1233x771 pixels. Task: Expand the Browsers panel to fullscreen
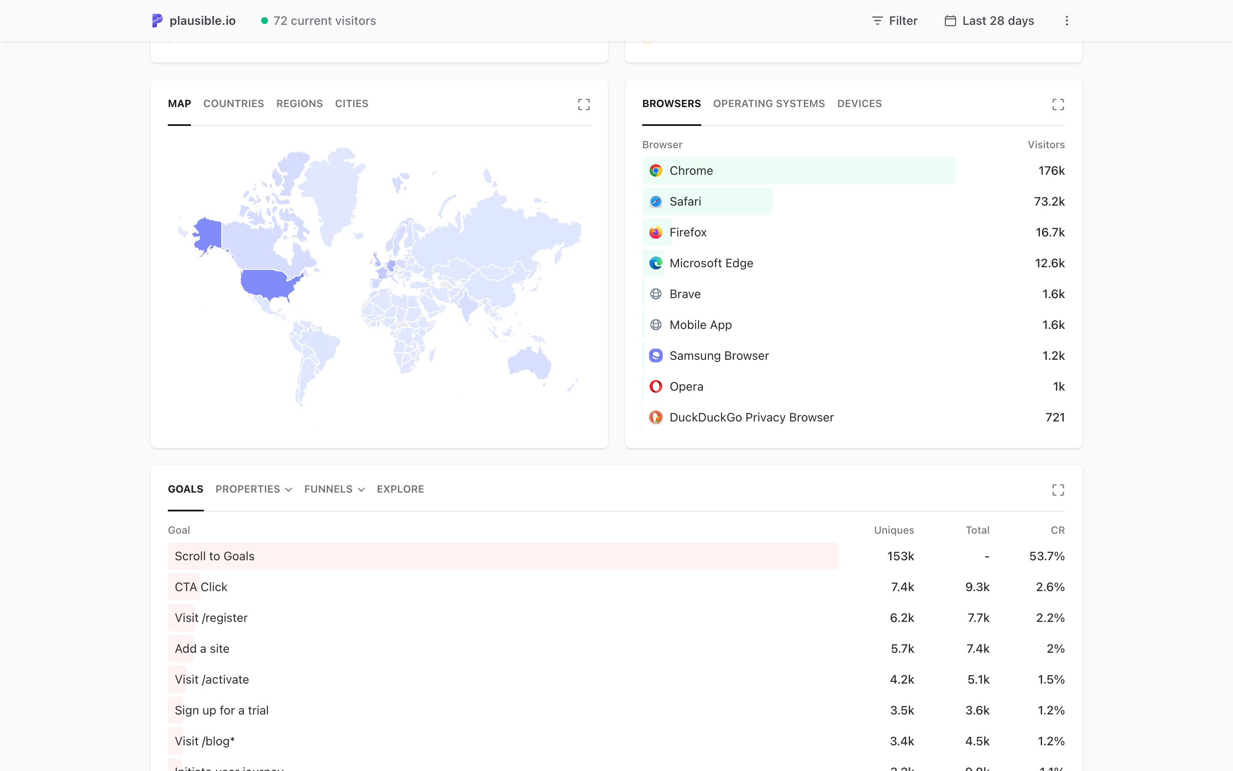(x=1058, y=105)
